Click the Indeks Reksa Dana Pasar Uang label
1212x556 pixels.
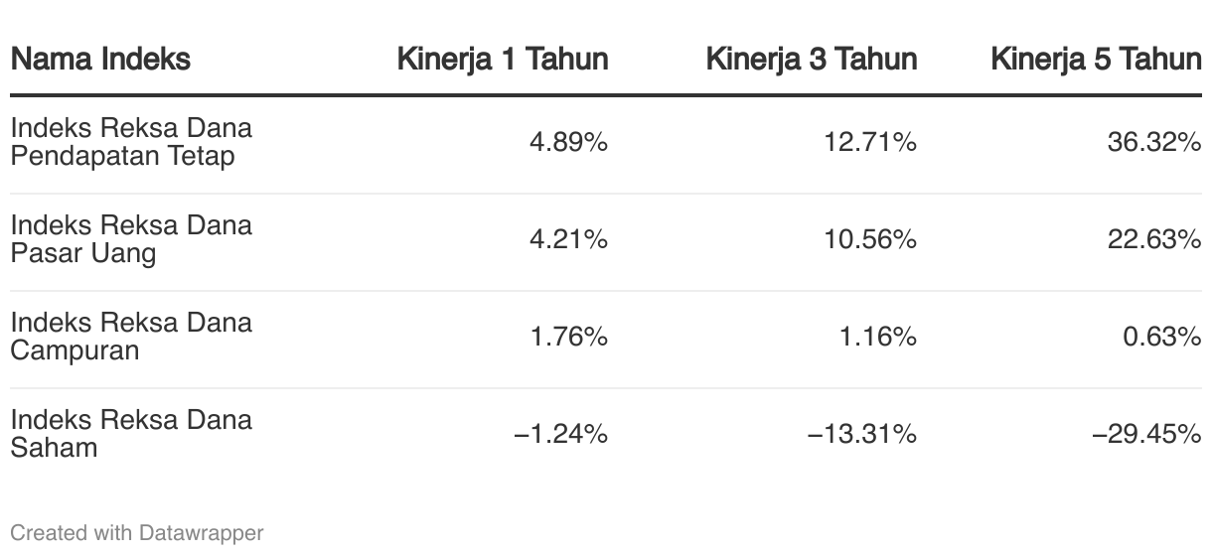click(x=131, y=239)
